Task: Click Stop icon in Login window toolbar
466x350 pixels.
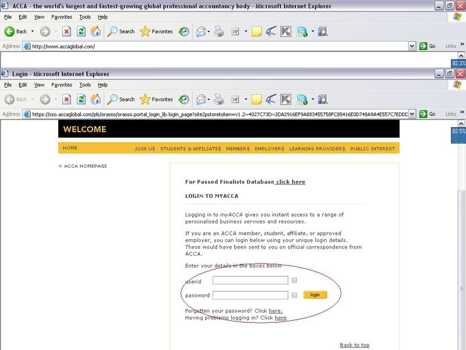Action: click(x=66, y=99)
